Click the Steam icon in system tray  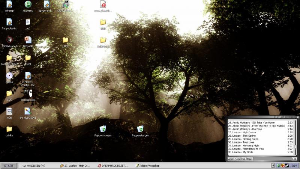point(287,166)
